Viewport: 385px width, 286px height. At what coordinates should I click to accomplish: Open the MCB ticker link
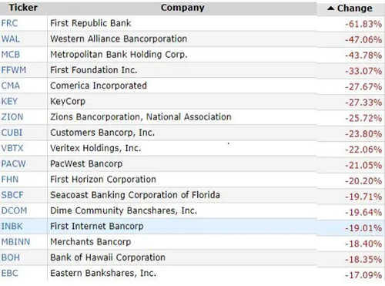(11, 55)
